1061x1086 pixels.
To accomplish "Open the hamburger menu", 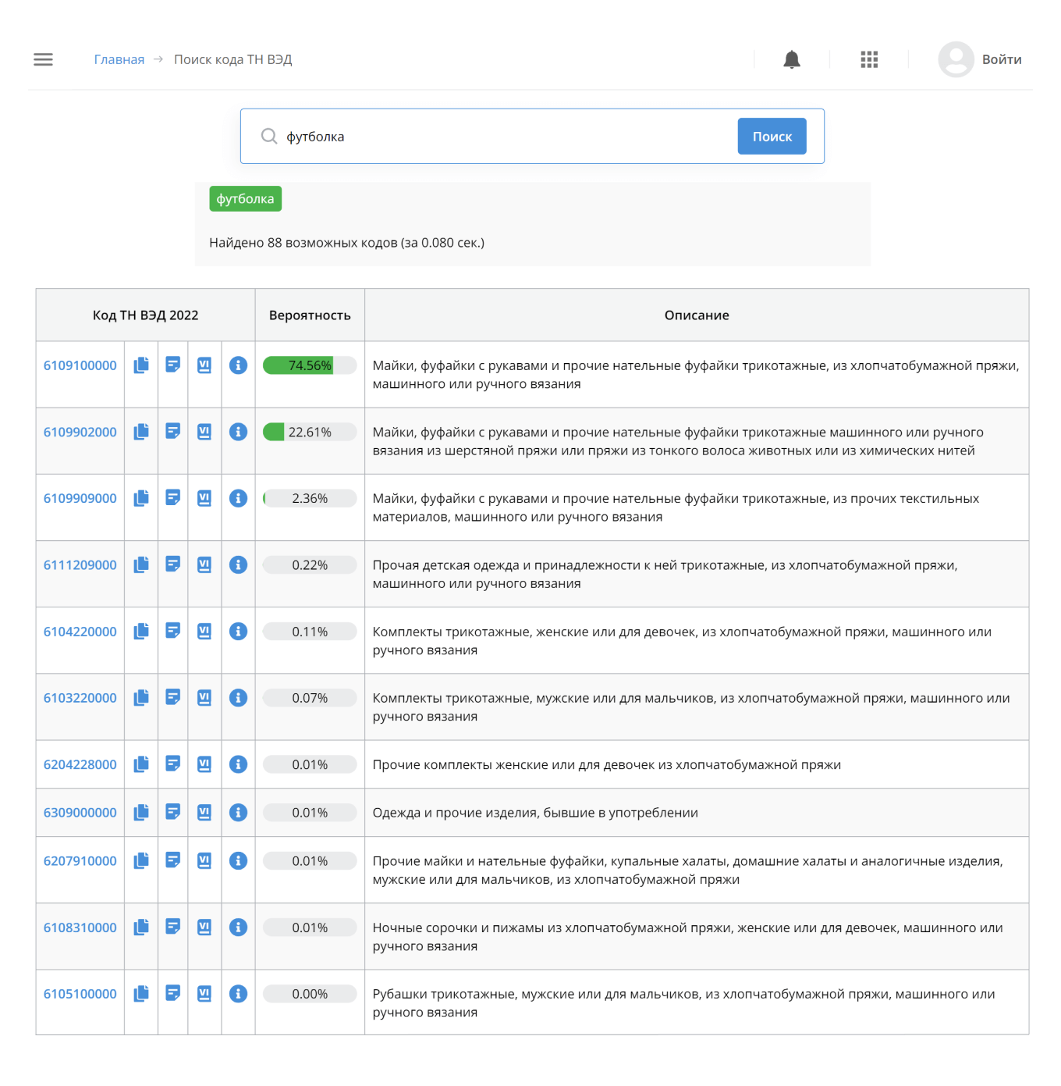I will coord(44,59).
